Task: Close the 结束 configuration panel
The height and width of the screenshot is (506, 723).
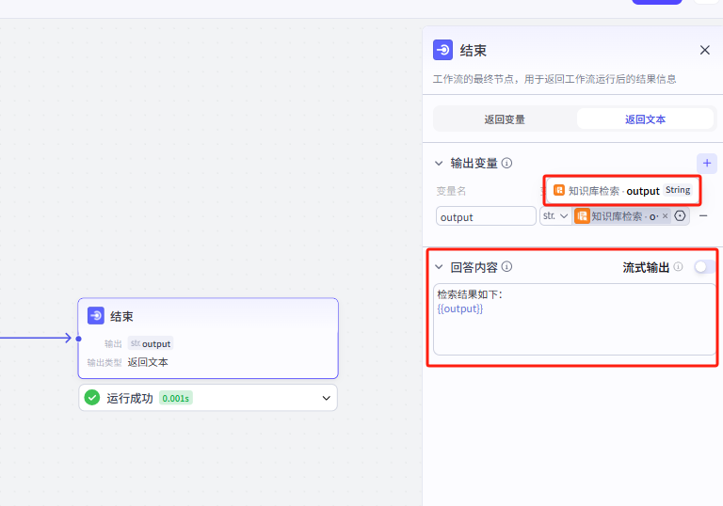Action: [704, 50]
